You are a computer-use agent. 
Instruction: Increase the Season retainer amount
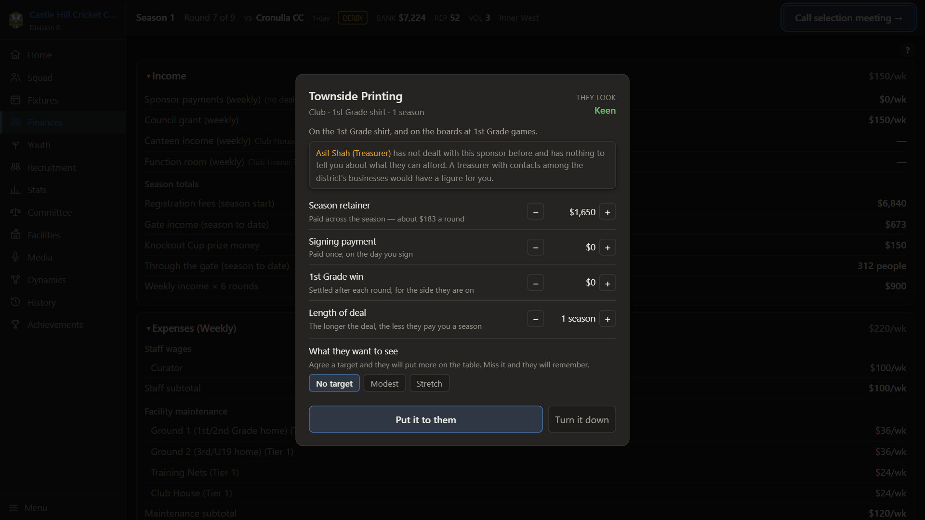coord(608,212)
